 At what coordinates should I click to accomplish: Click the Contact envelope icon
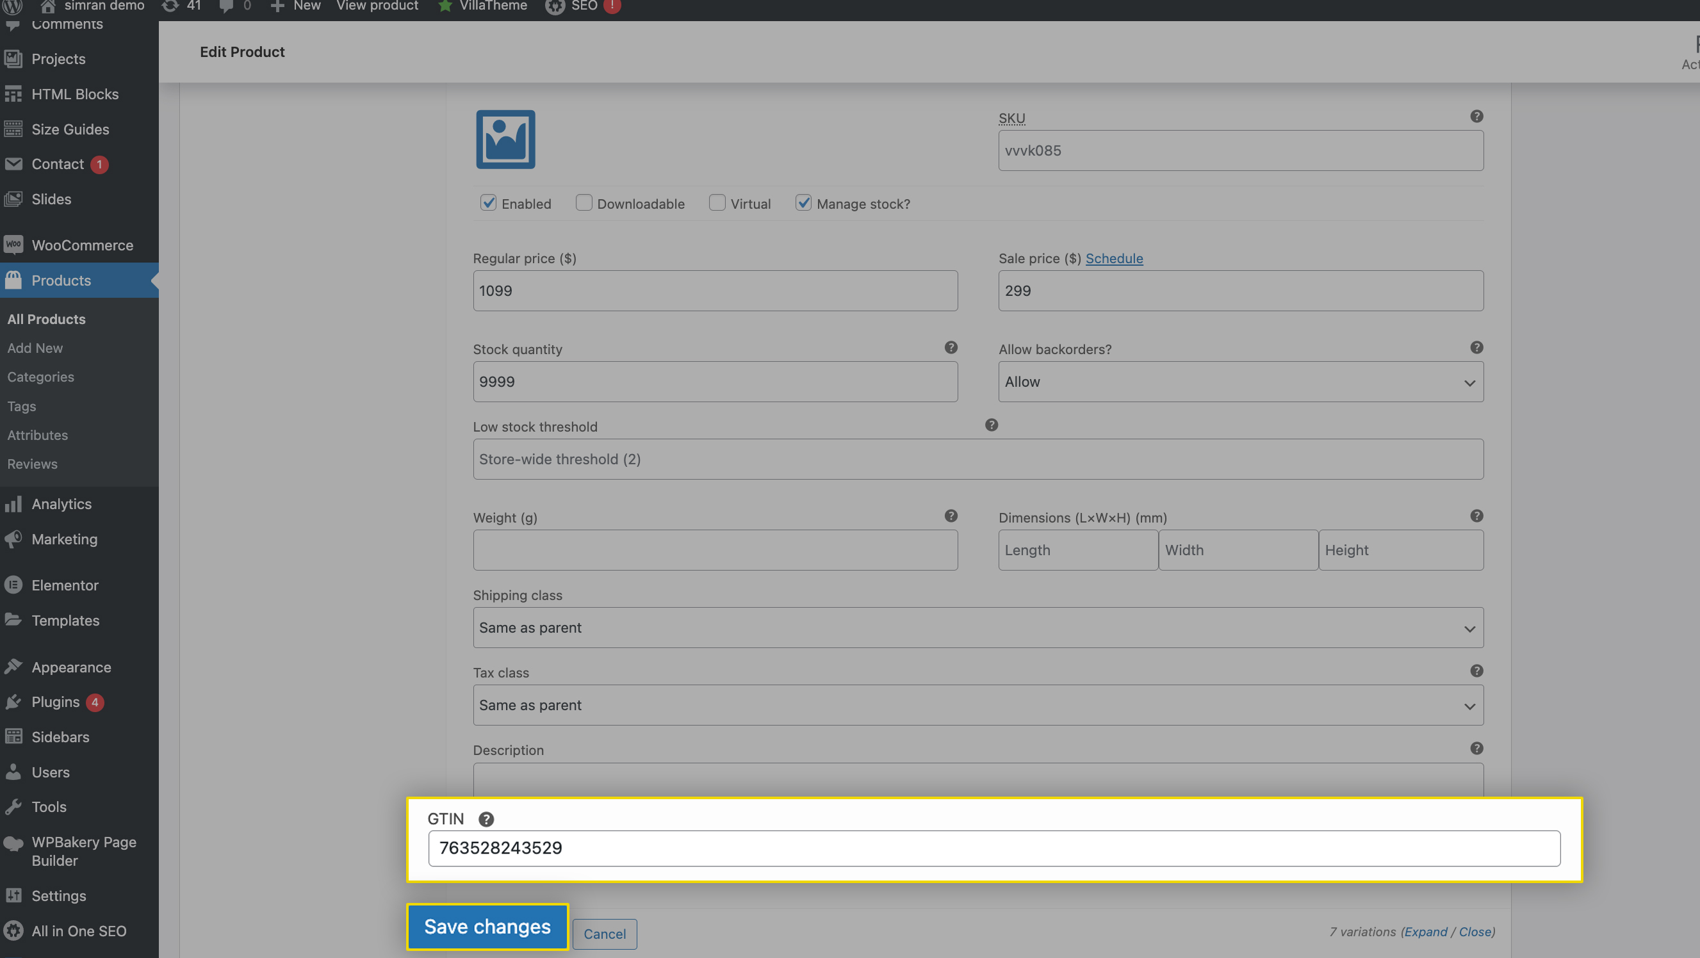[x=13, y=164]
